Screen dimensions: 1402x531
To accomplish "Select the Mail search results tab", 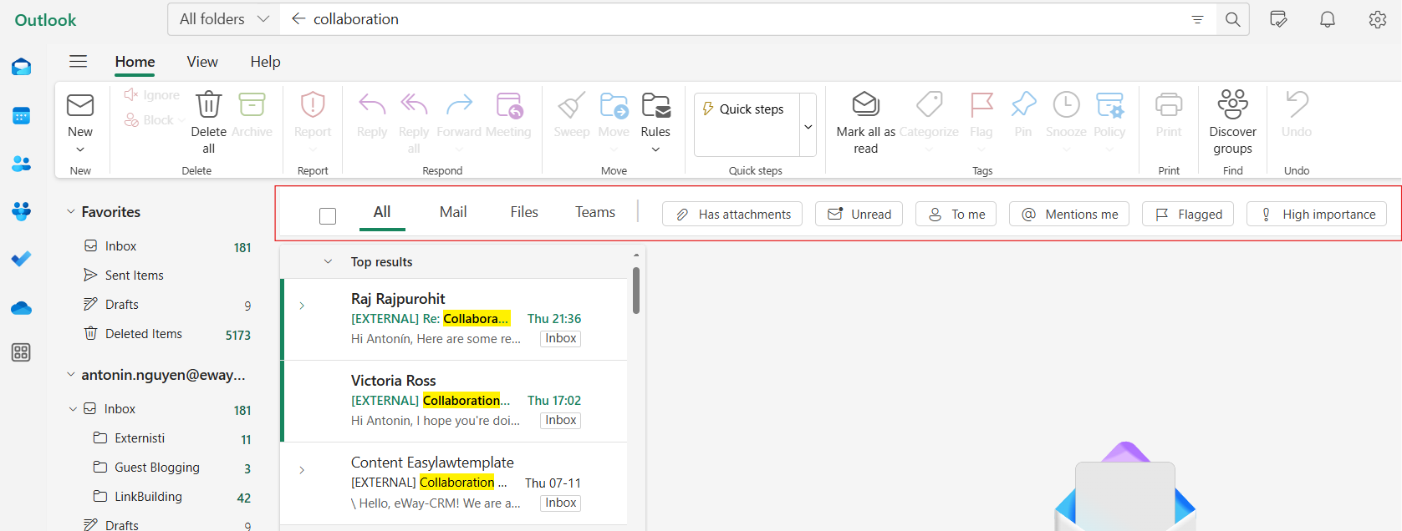I will click(453, 212).
